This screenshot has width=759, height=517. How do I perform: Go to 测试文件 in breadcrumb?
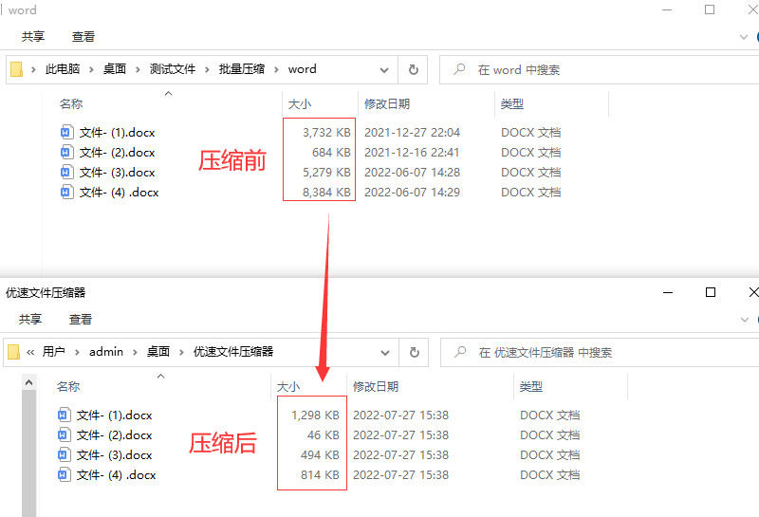pyautogui.click(x=173, y=69)
